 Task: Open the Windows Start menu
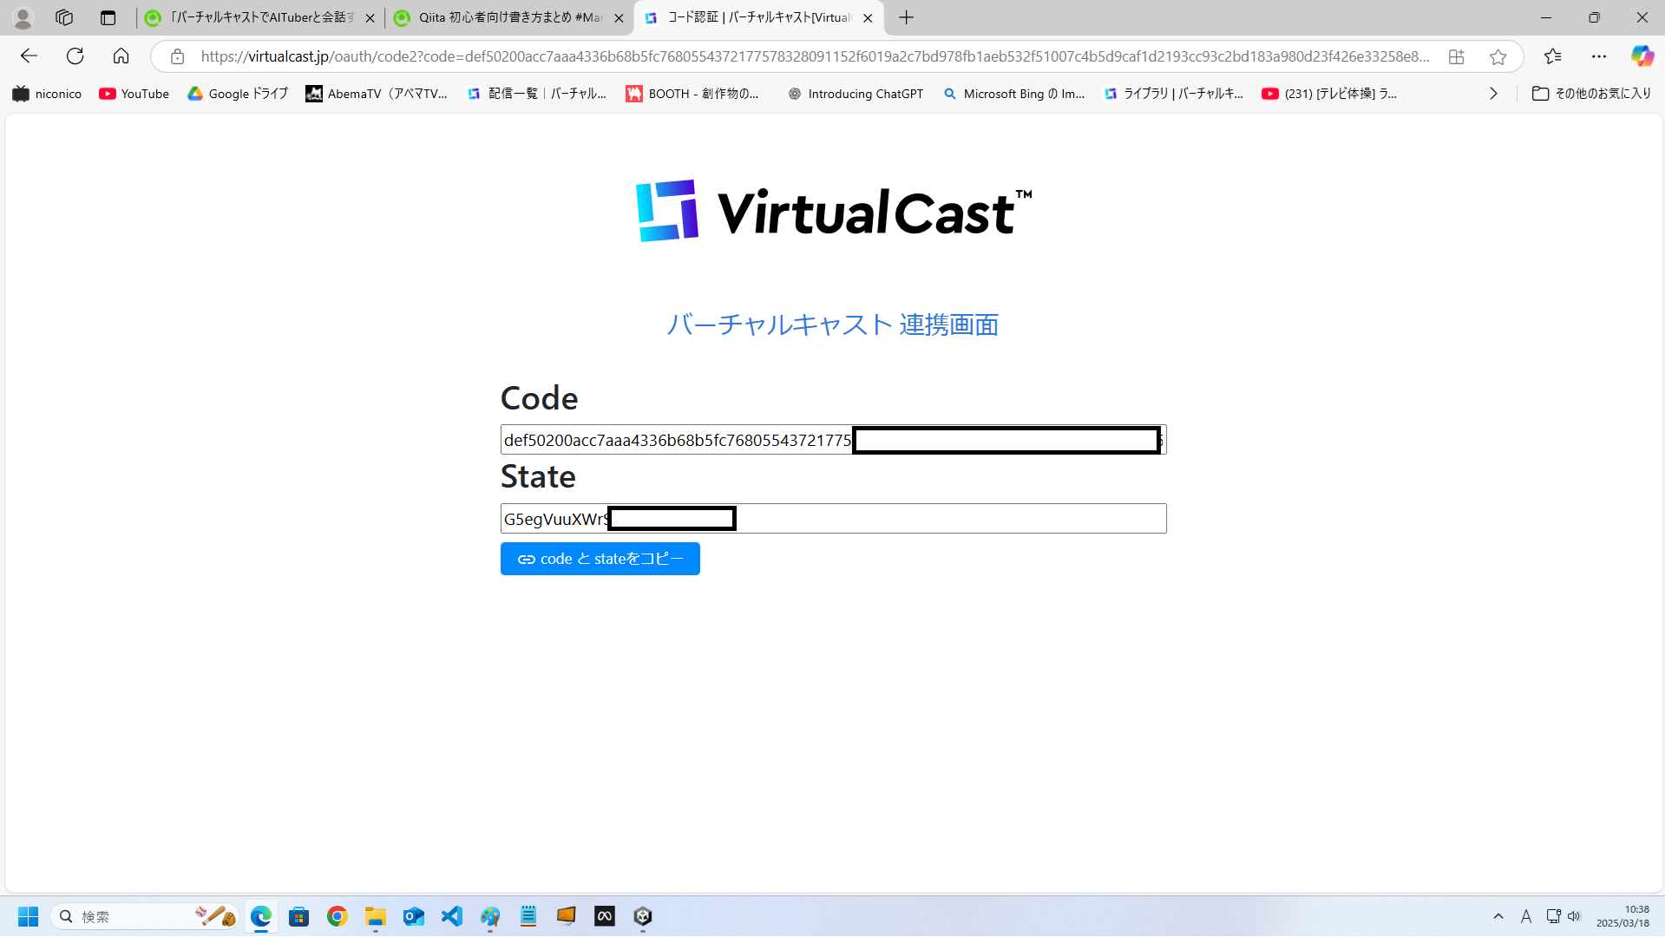(28, 916)
